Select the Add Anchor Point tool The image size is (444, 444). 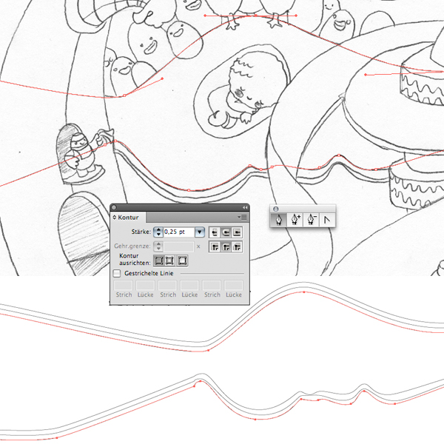click(295, 220)
